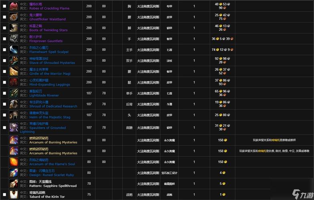Screen dimensions: 314x200
Task: Check the Helm of the Majestic Stag checkbox
Action: coord(4,115)
